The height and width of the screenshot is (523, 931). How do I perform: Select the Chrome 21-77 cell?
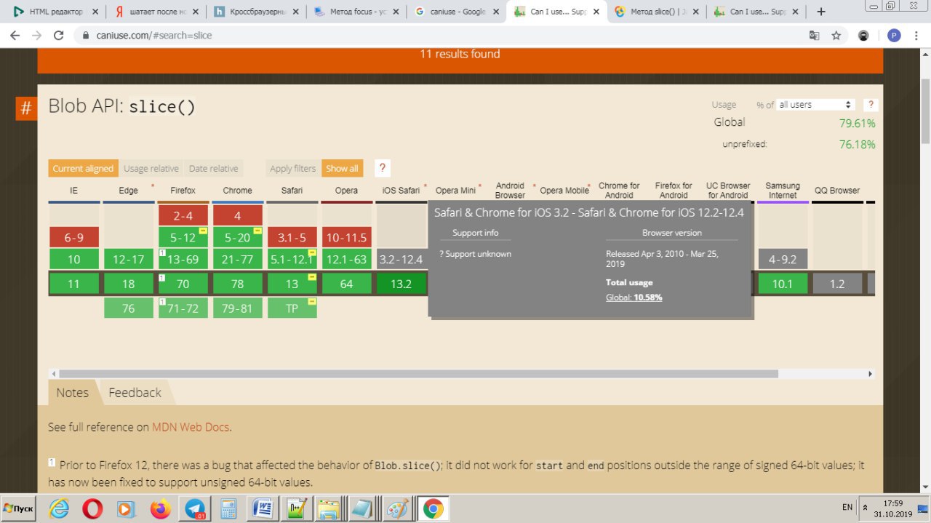(x=238, y=259)
